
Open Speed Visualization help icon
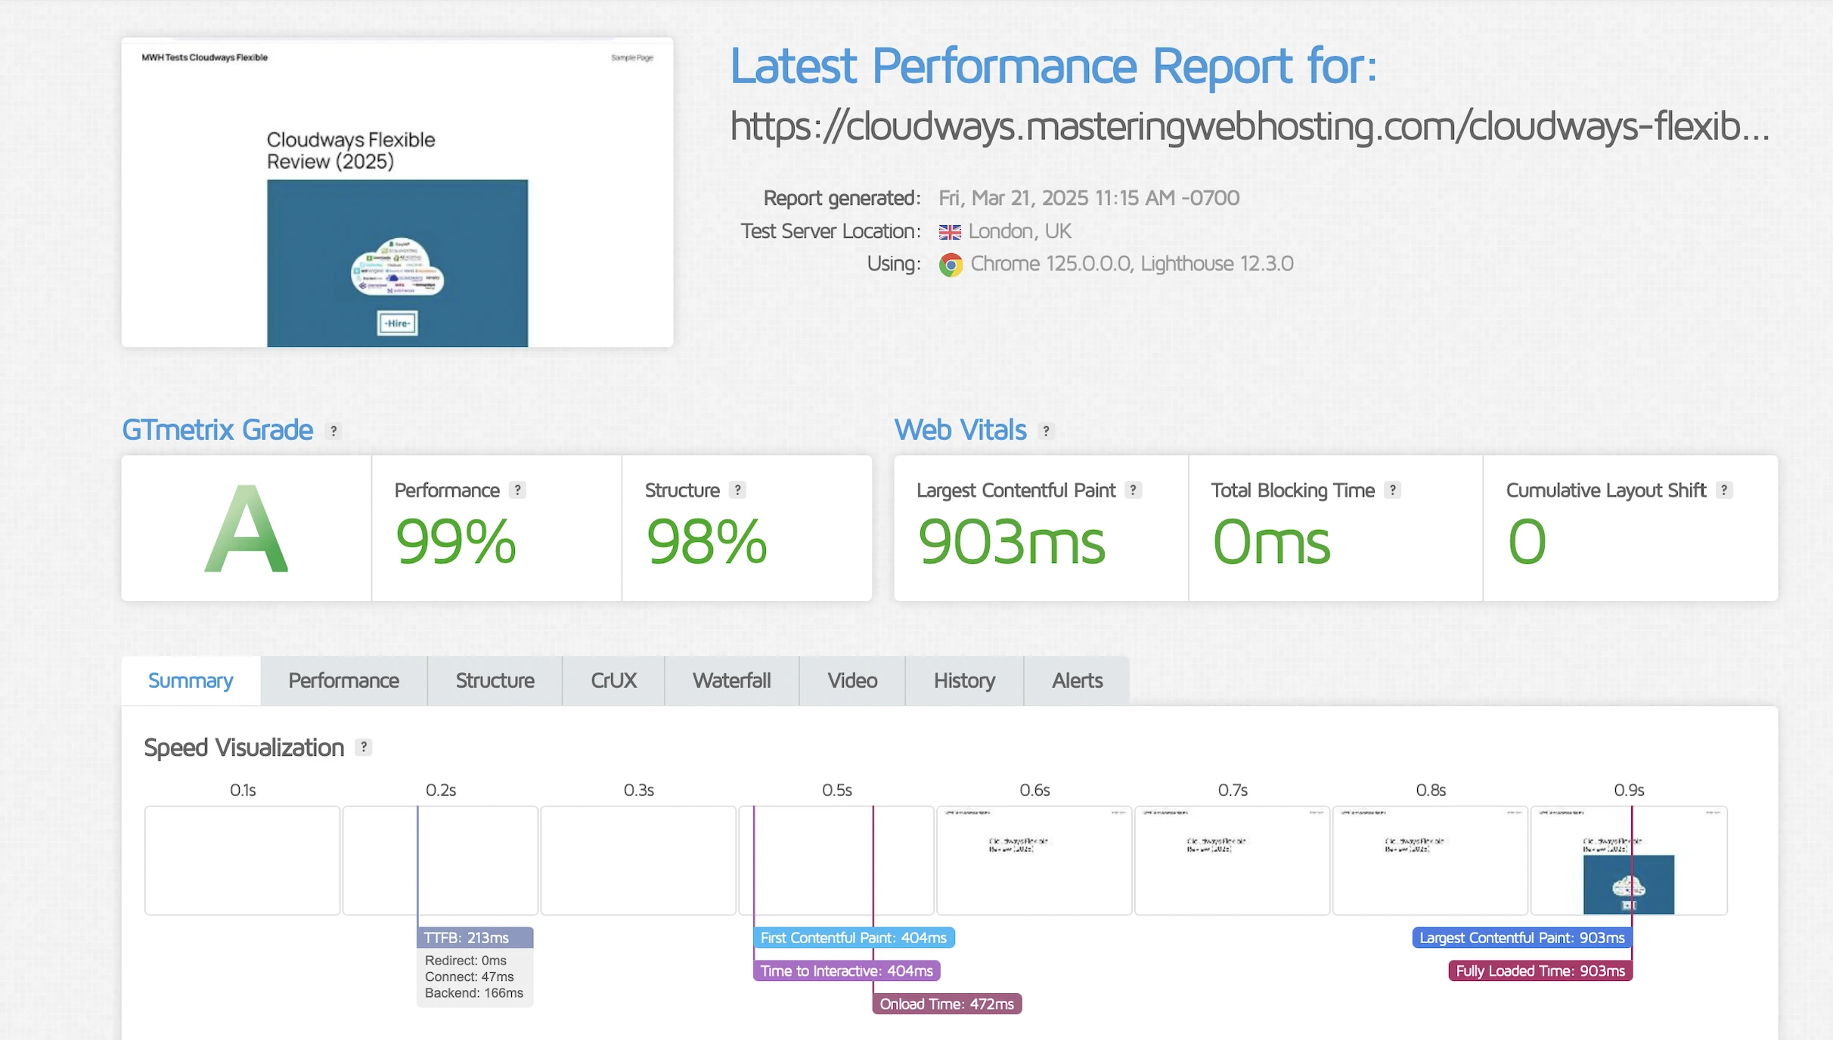coord(364,747)
